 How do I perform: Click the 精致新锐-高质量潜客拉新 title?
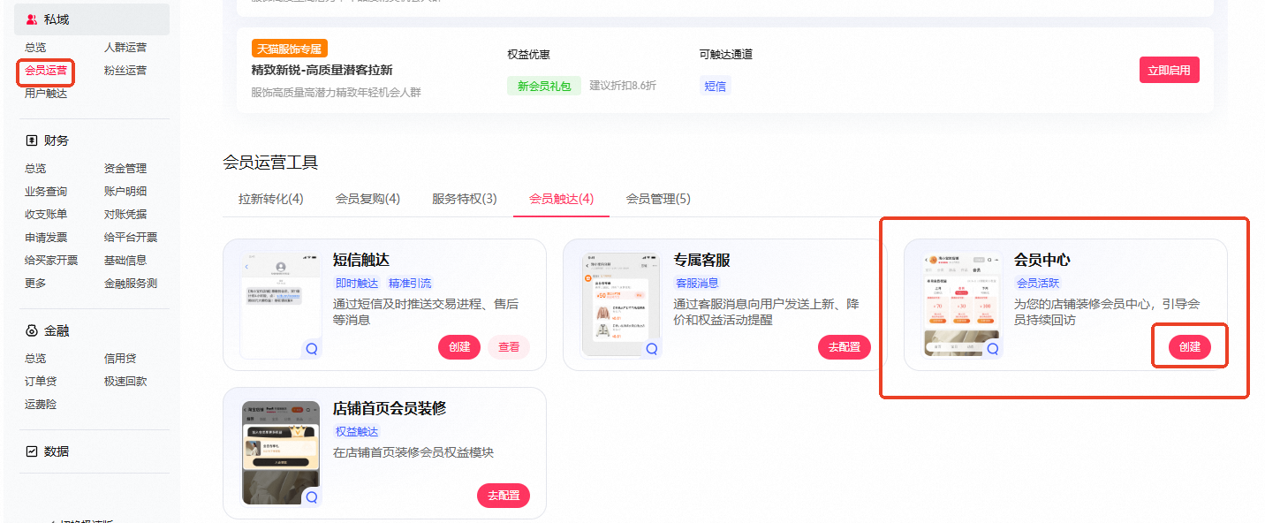322,70
